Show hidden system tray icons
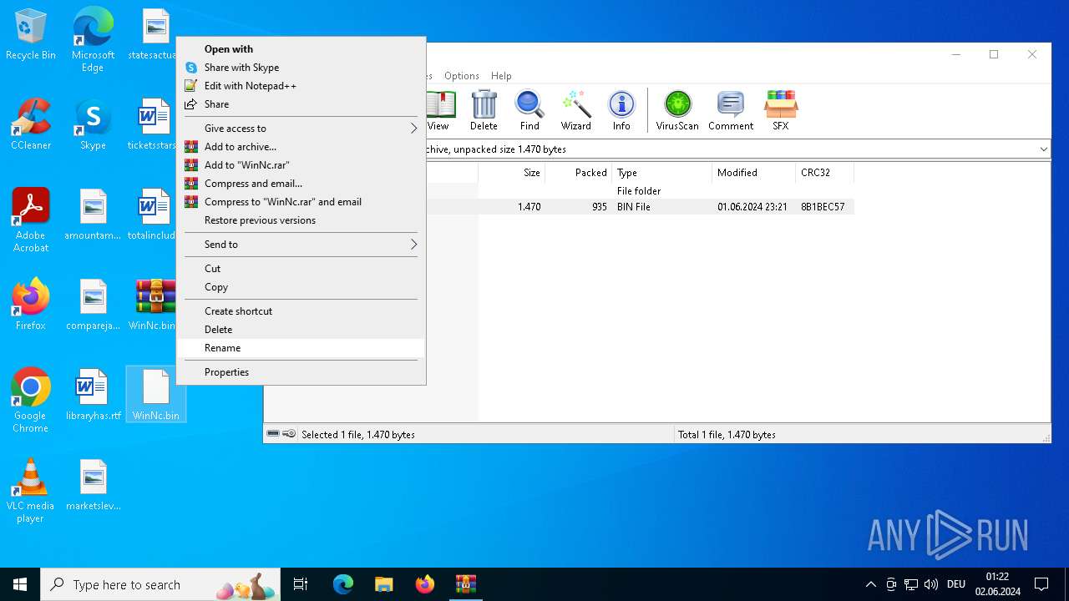This screenshot has width=1069, height=601. [870, 584]
